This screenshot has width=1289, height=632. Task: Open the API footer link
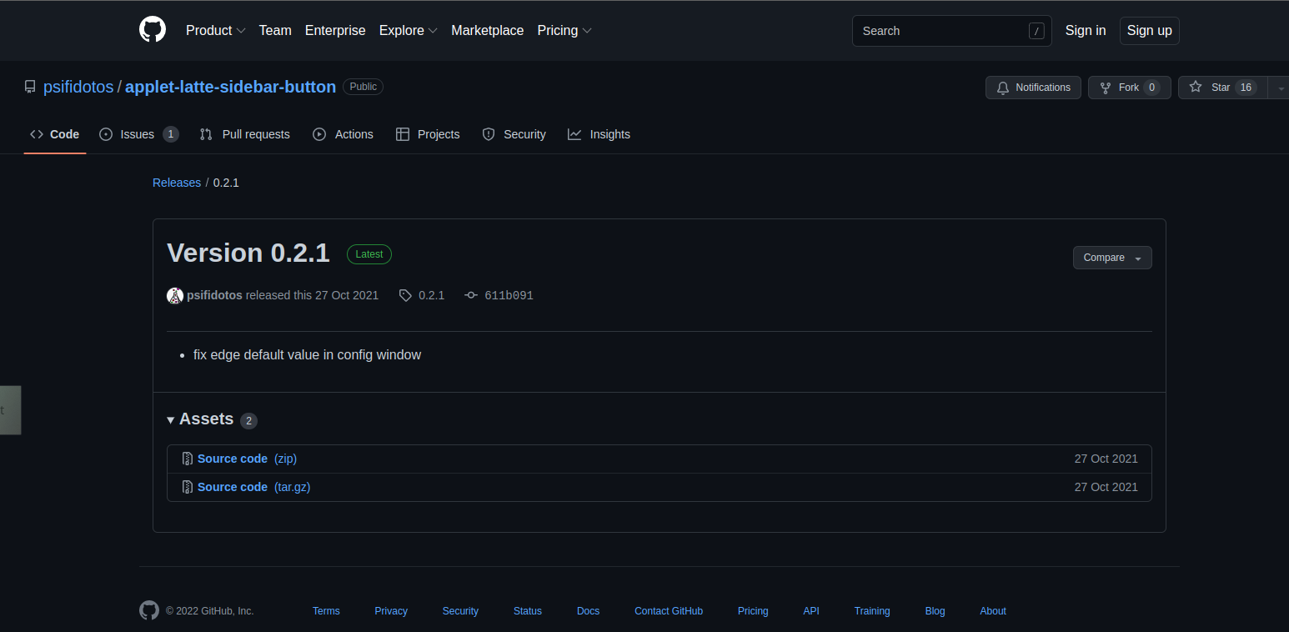(811, 611)
